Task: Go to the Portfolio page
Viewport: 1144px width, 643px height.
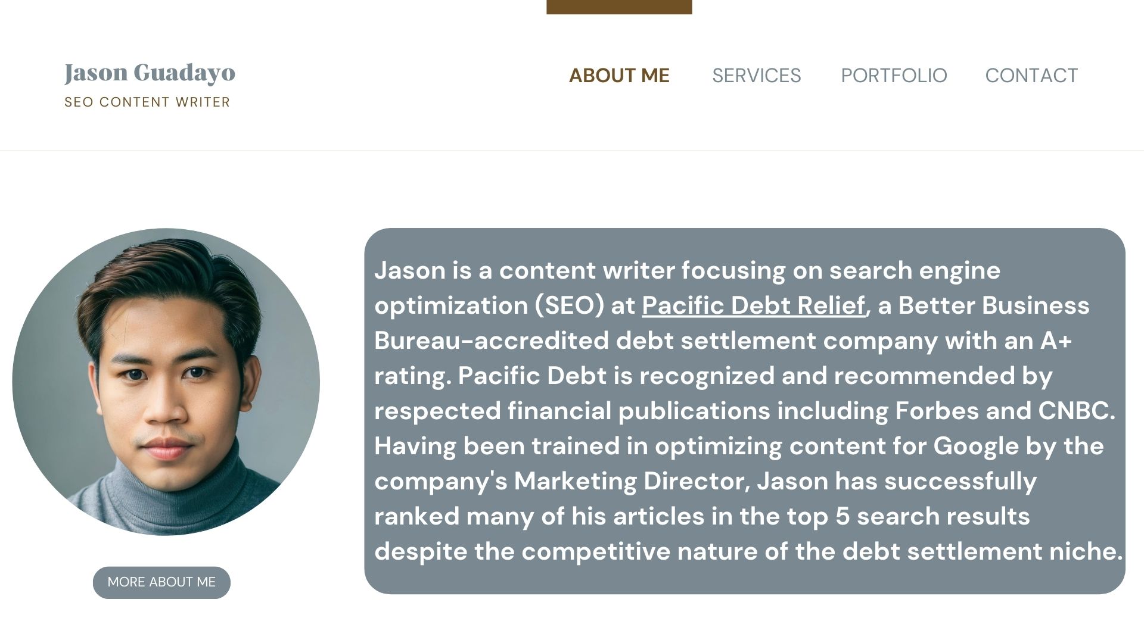Action: (x=894, y=76)
